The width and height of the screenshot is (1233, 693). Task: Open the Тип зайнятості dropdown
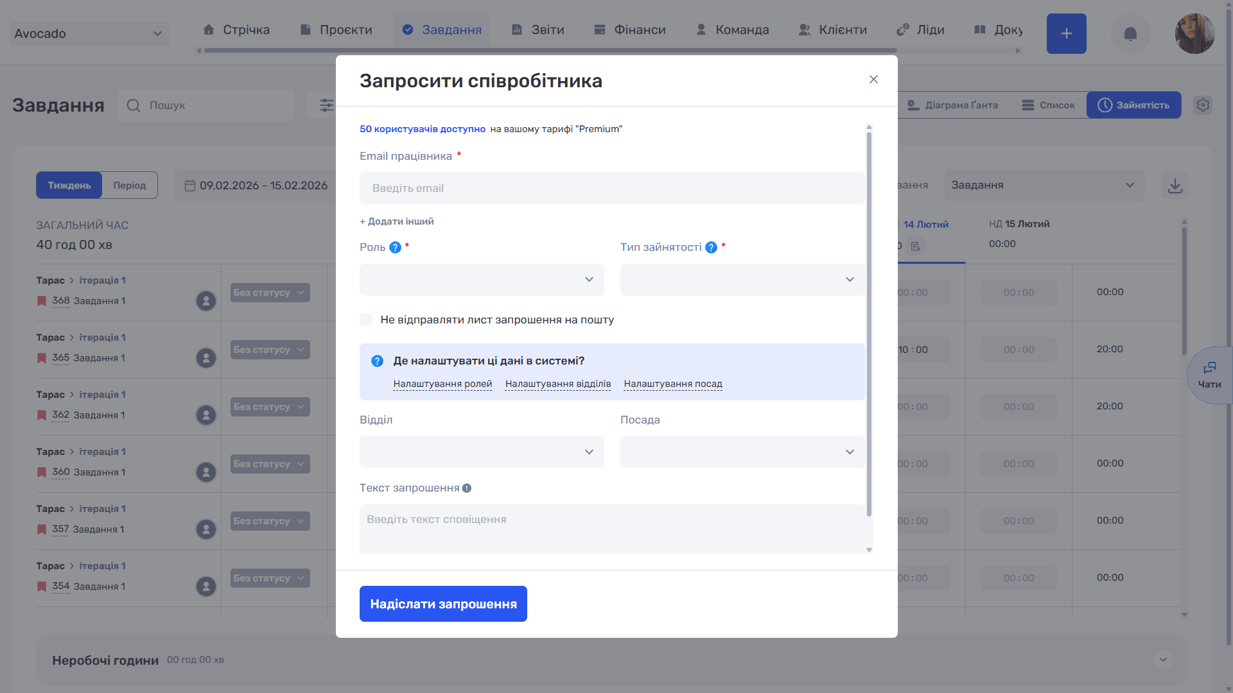click(742, 280)
